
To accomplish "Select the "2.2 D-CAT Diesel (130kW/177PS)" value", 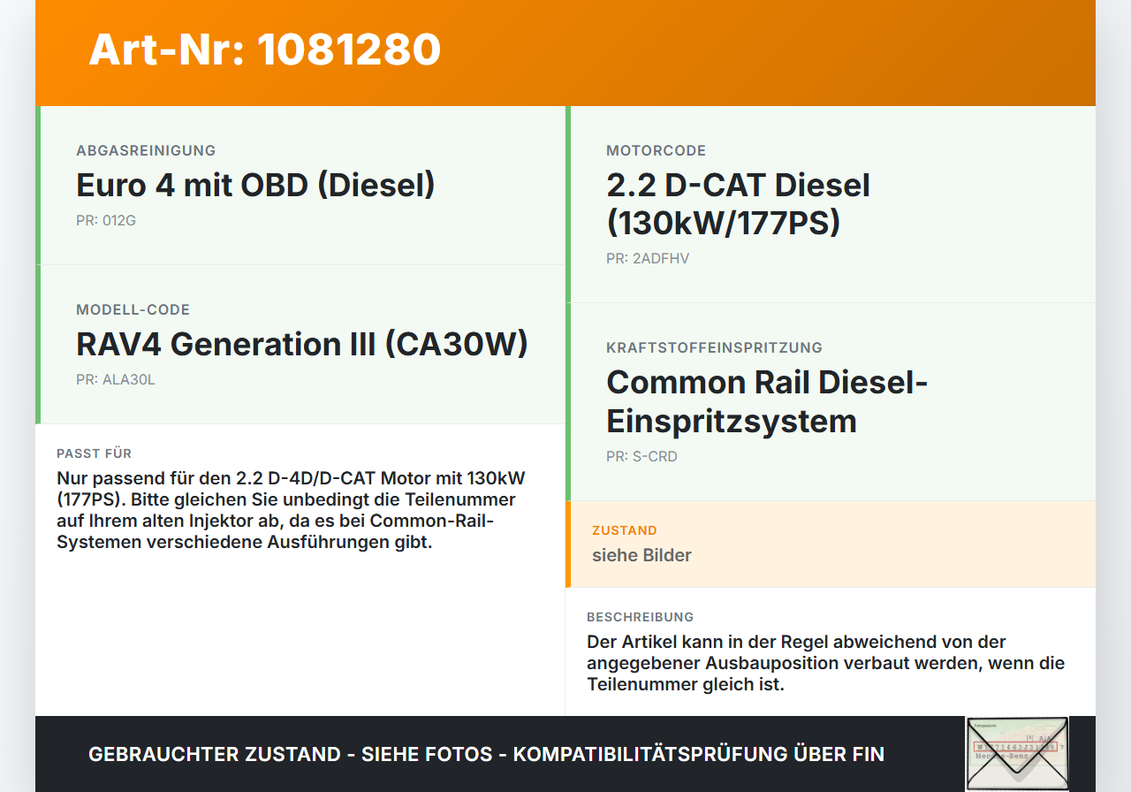I will point(738,204).
